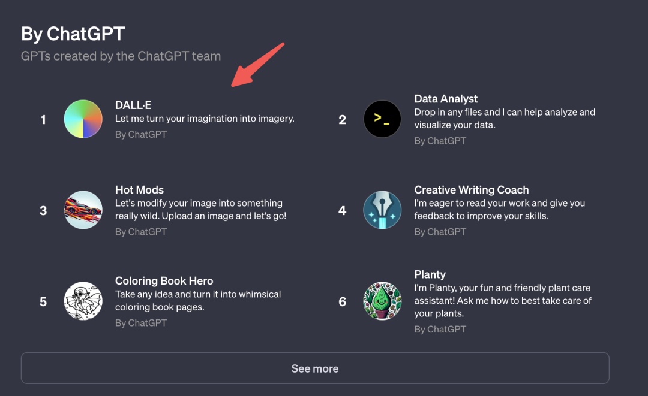
Task: Click the Data Analyst terminal icon
Action: (x=382, y=119)
